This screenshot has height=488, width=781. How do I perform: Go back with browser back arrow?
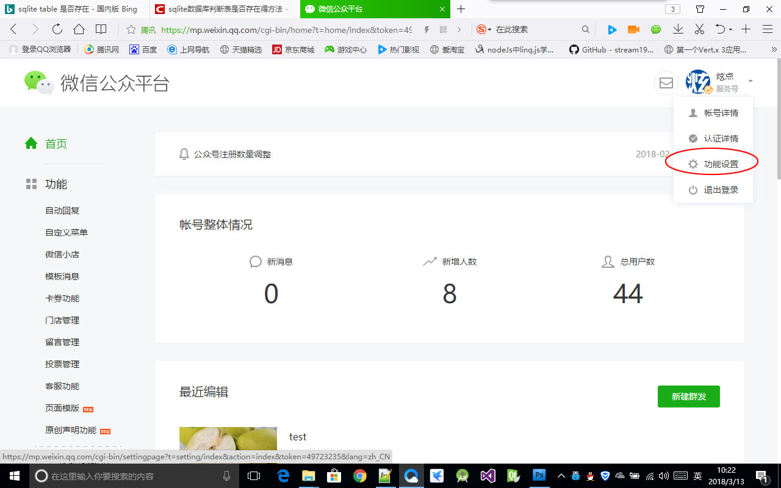13,29
